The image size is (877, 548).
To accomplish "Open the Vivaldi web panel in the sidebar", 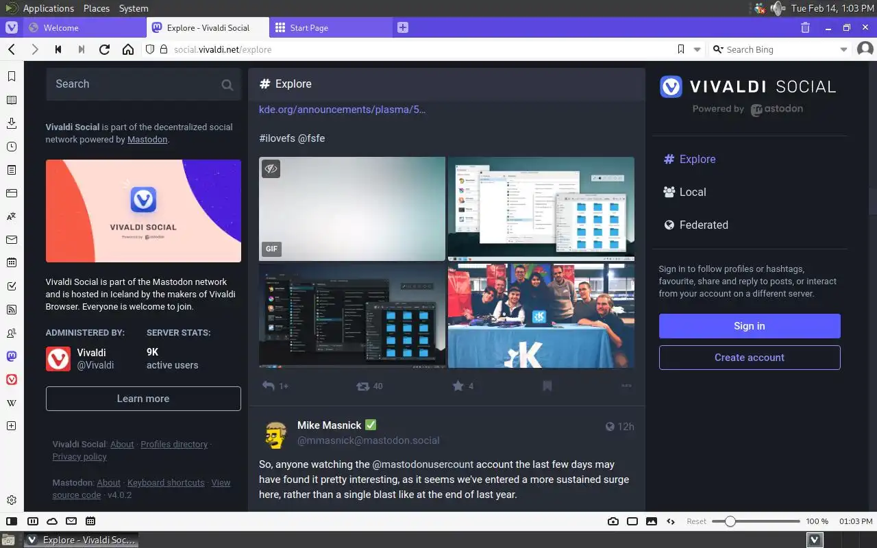I will tap(12, 379).
